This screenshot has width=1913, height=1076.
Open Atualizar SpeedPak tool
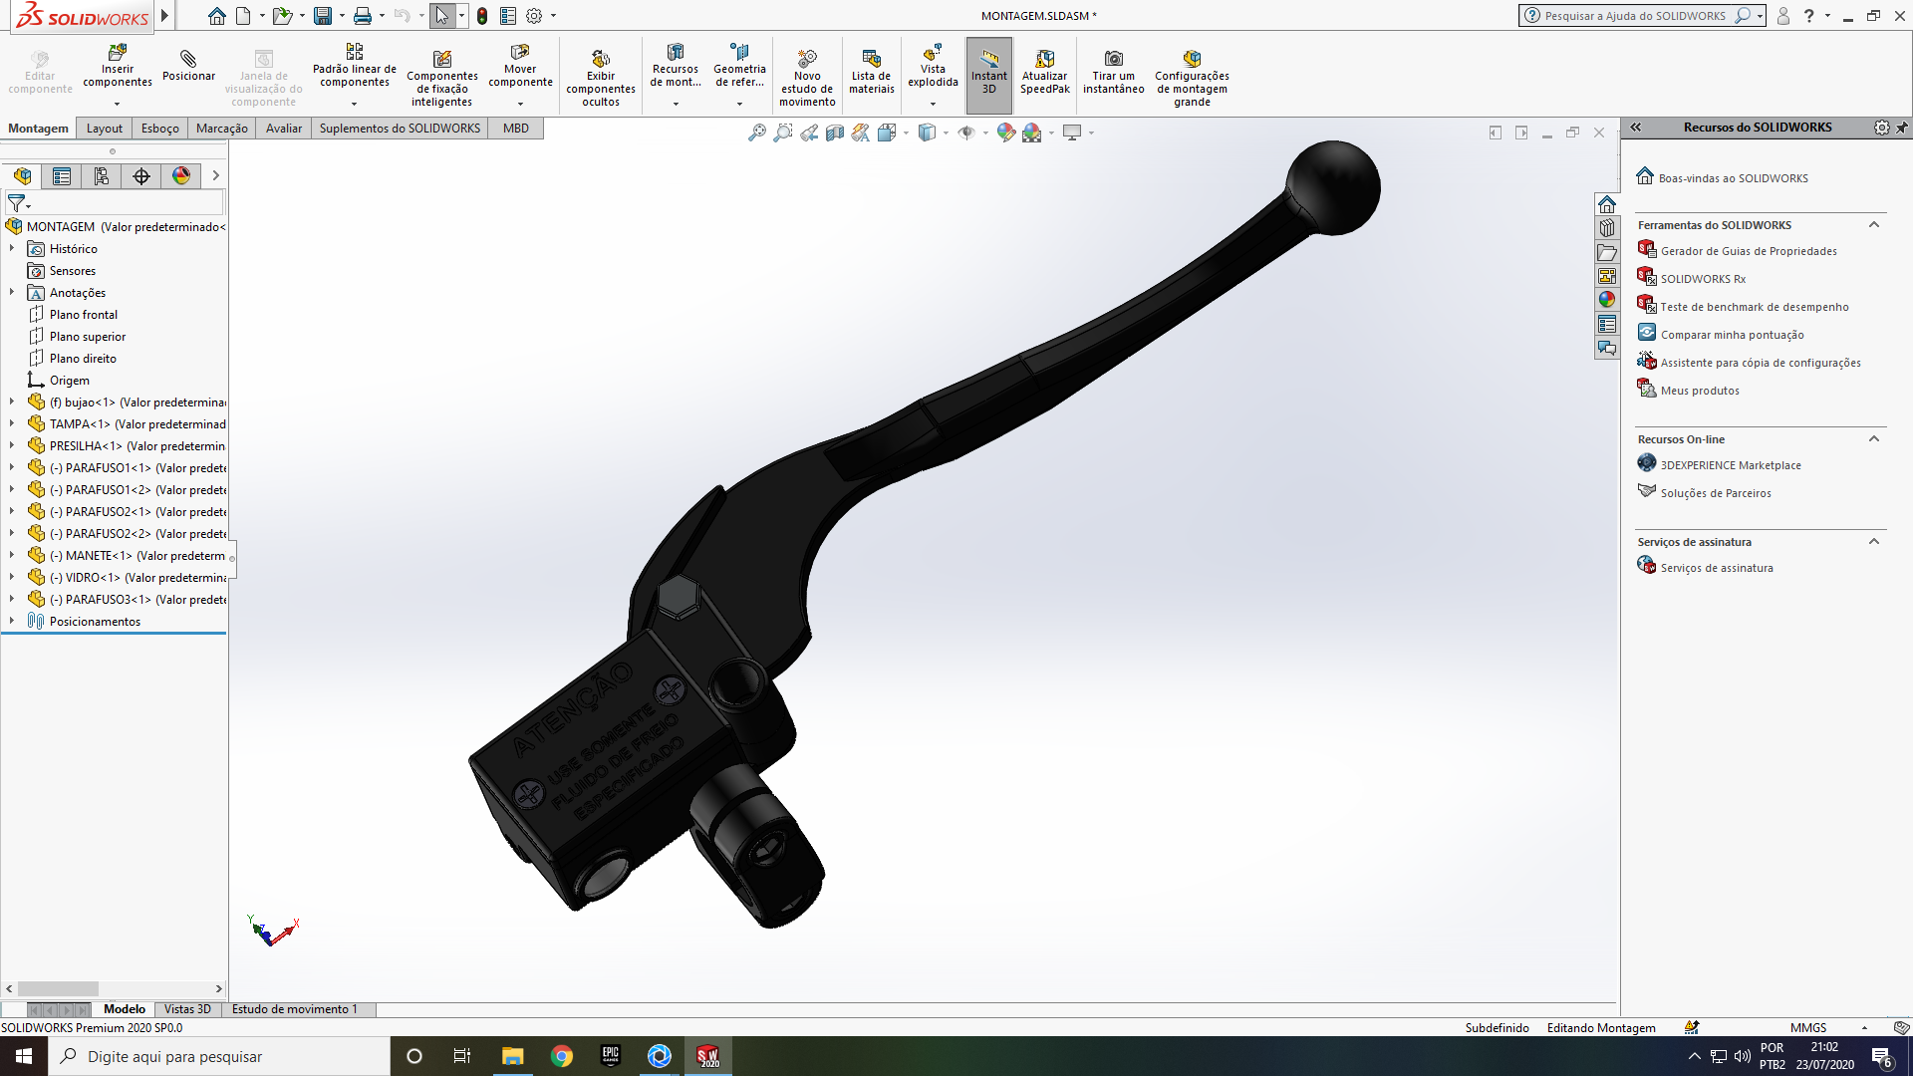tap(1044, 59)
